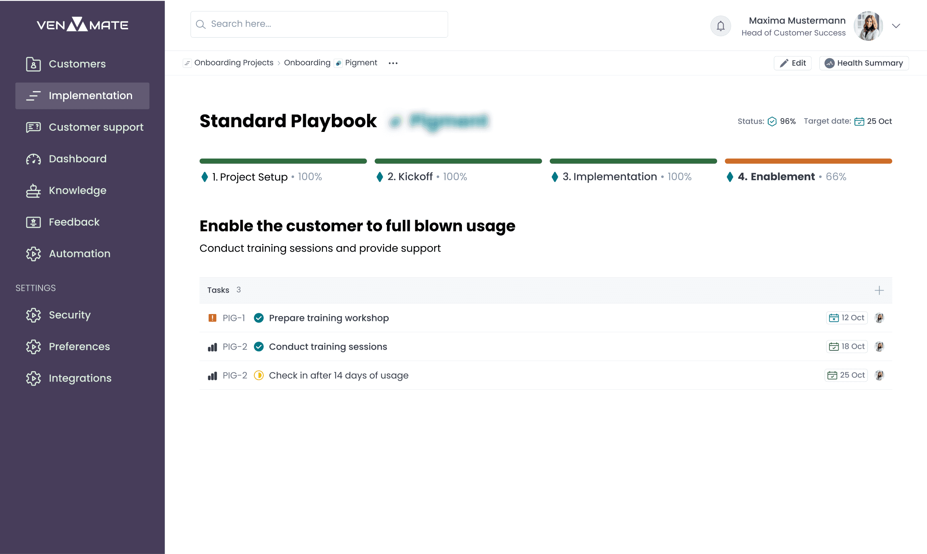The image size is (927, 554).
Task: Open the breadcrumb overflow menu
Action: point(393,63)
